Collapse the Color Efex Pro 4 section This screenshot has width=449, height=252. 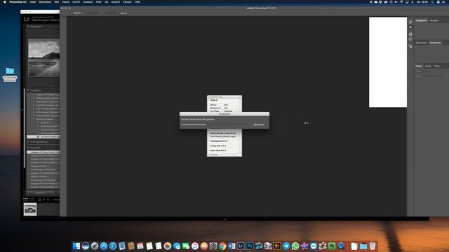pyautogui.click(x=209, y=150)
